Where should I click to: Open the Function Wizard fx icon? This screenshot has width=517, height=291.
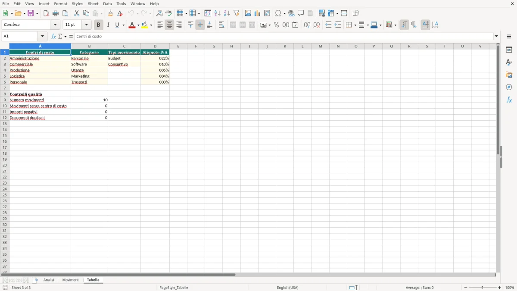point(53,36)
